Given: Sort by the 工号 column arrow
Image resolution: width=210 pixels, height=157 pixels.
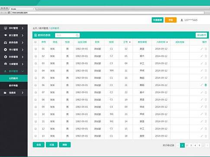Looking at the screenshot, I should 130,42.
